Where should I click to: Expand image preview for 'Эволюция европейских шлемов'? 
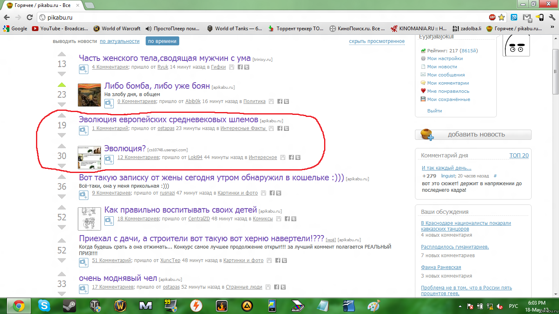click(x=83, y=130)
